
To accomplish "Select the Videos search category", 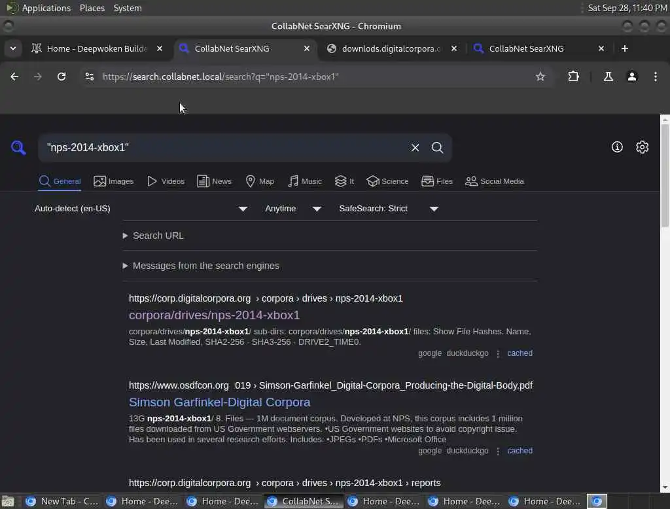I will point(166,181).
